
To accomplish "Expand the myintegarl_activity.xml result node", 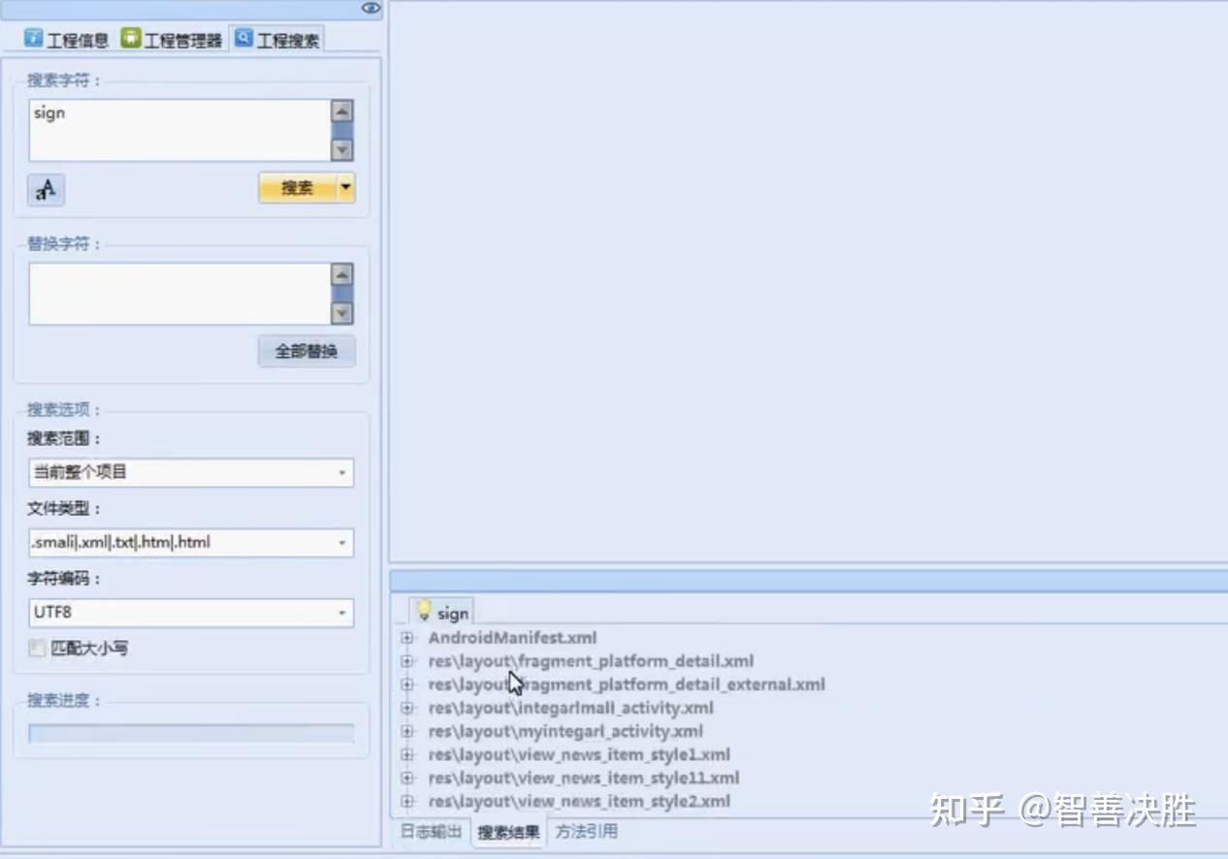I will tap(407, 731).
